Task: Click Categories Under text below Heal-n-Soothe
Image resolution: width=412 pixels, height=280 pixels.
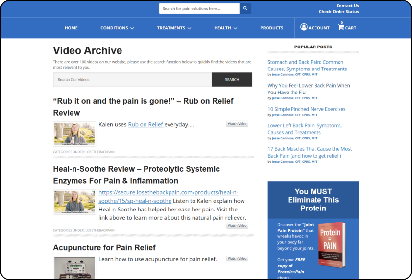Action: (x=84, y=230)
